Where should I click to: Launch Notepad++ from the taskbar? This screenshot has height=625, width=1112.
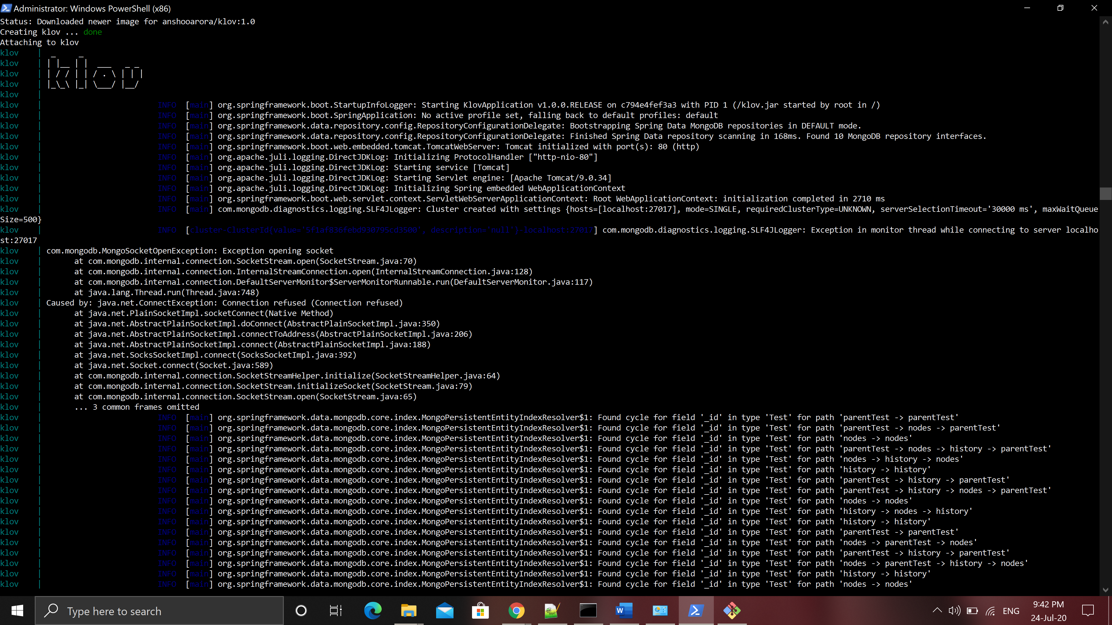click(552, 611)
